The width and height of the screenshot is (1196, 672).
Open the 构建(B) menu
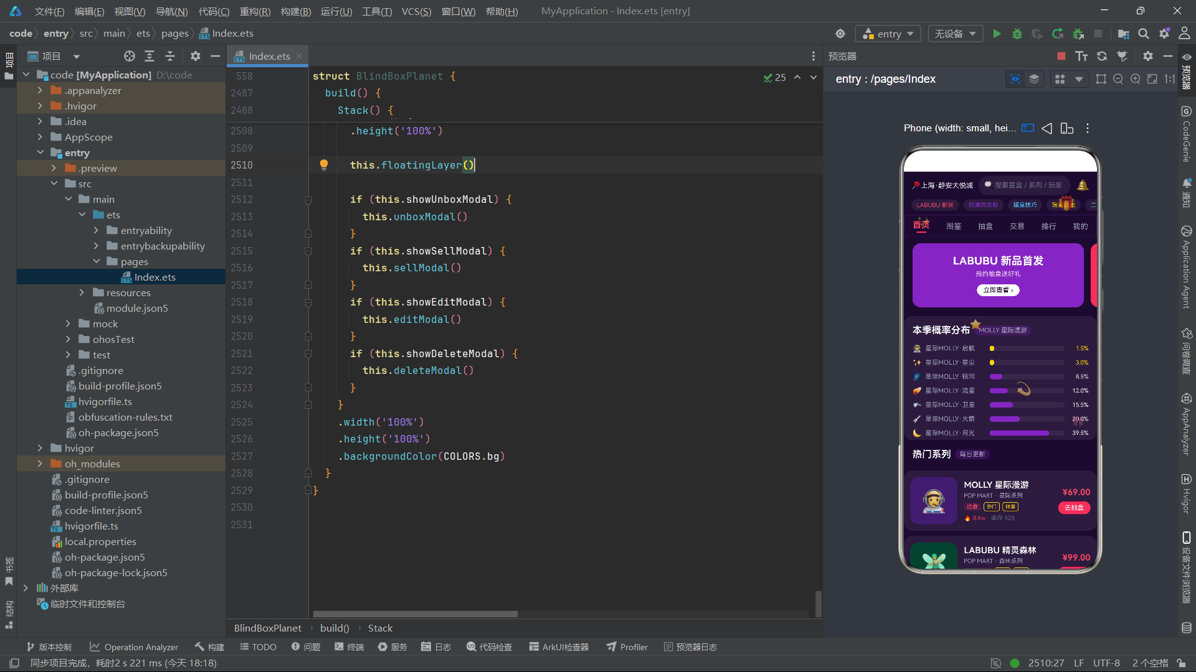point(296,11)
